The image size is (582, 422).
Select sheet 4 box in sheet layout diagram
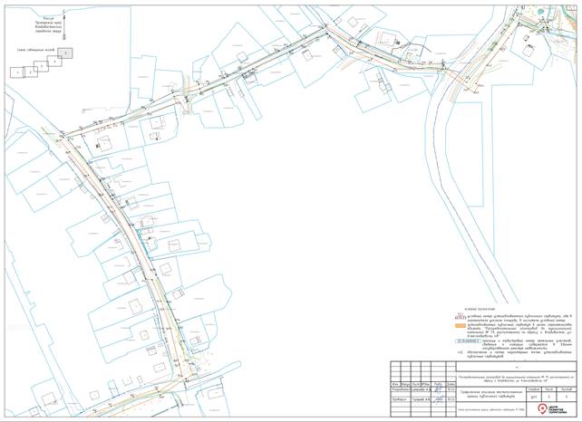click(54, 62)
